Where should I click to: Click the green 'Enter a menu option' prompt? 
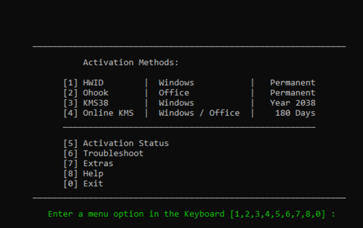(136, 214)
